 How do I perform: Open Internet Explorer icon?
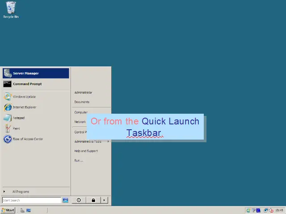(x=8, y=107)
